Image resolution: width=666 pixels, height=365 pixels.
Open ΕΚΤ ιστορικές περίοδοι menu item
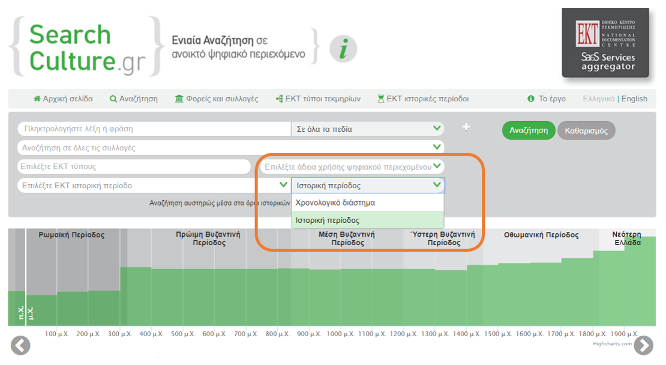coord(428,99)
